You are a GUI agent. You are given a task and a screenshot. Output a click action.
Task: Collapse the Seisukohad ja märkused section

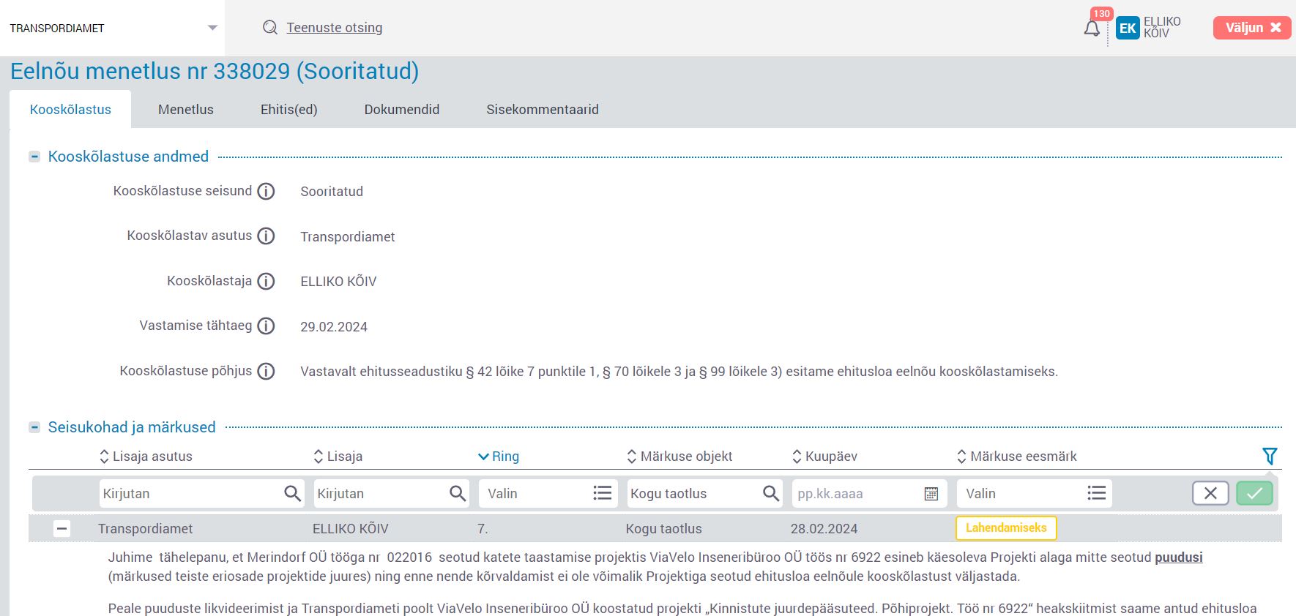(34, 427)
